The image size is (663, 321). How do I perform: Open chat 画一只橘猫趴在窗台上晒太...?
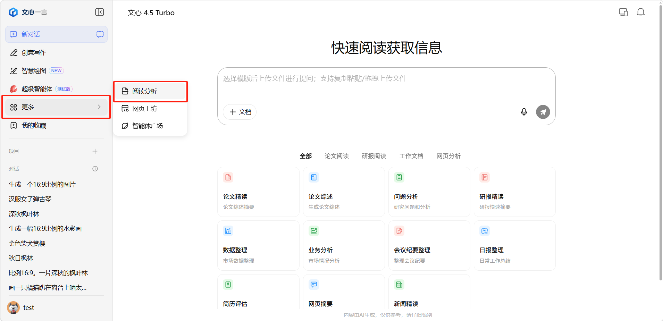click(x=48, y=288)
